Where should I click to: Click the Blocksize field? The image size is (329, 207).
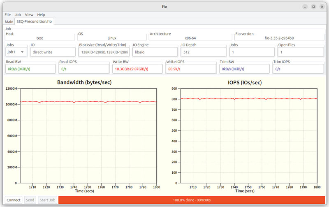(x=104, y=52)
